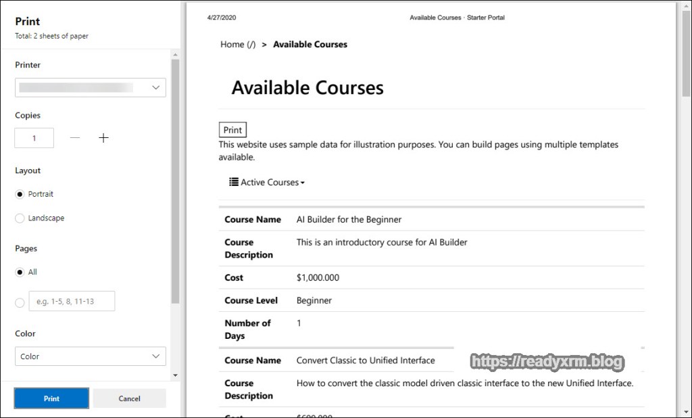Choose the All pages radio button

20,272
